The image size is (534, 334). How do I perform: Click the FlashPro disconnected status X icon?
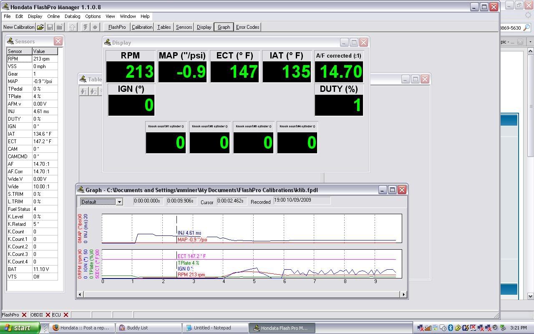[24, 315]
